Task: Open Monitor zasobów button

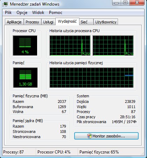Action: coord(106,136)
